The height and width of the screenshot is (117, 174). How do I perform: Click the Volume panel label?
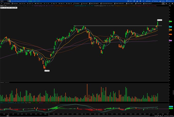(2, 82)
